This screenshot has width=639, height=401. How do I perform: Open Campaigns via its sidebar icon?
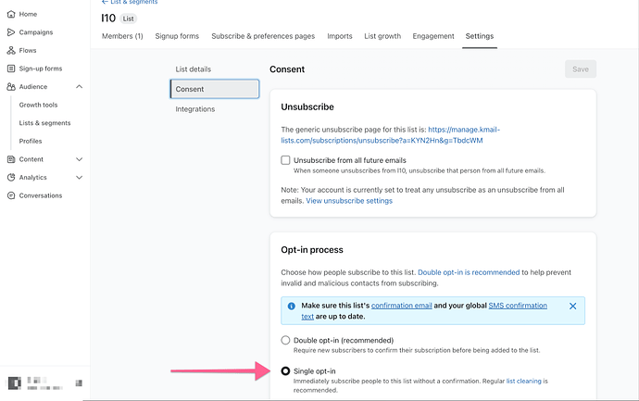pos(11,32)
